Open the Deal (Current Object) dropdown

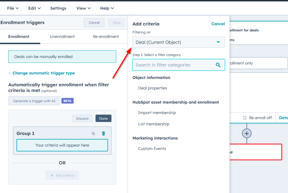[179, 42]
